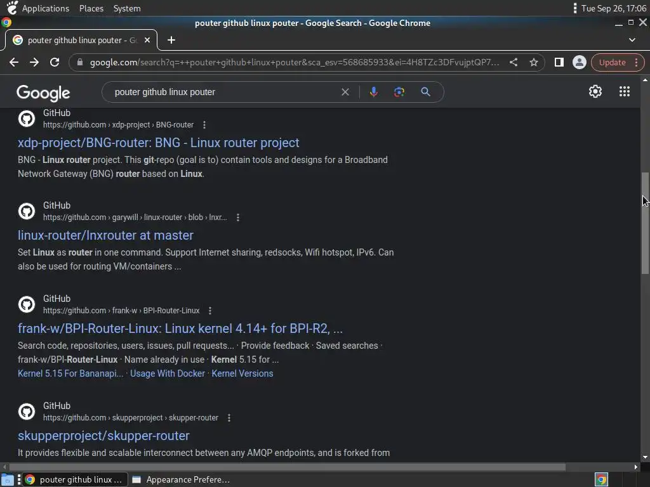Open more options for BNG-router result
Screen dimensions: 650x487
point(204,125)
